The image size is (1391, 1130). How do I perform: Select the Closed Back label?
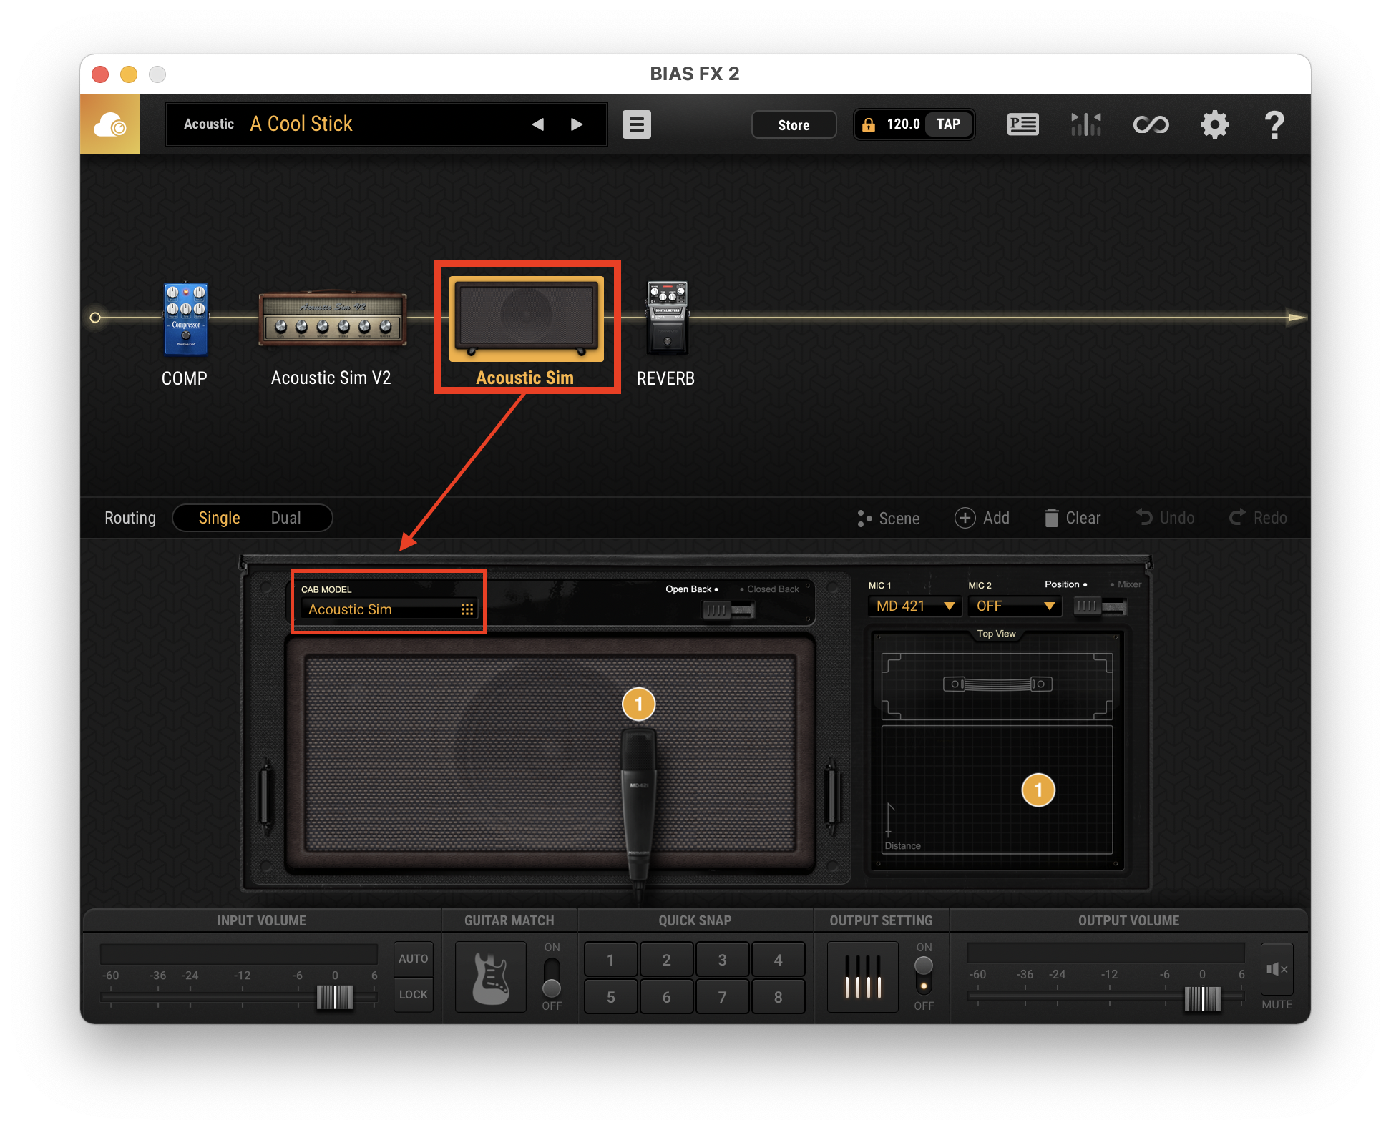773,589
